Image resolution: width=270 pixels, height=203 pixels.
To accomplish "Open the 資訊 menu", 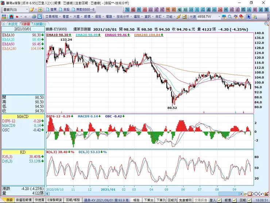I will tap(149, 16).
